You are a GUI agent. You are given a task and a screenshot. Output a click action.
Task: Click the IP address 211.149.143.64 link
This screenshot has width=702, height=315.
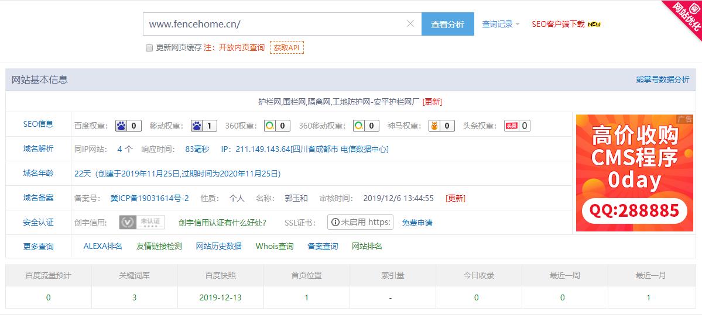pyautogui.click(x=312, y=149)
